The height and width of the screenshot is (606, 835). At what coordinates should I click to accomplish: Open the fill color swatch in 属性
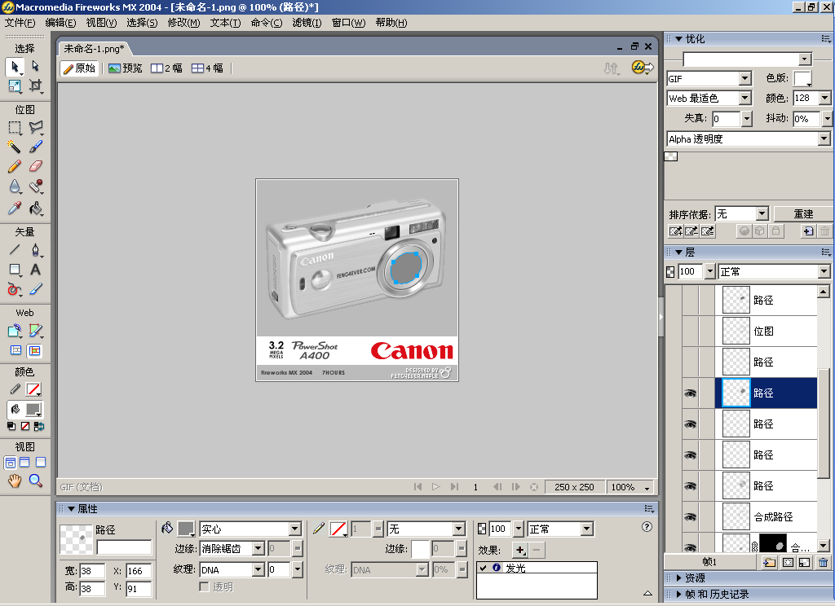click(x=186, y=529)
